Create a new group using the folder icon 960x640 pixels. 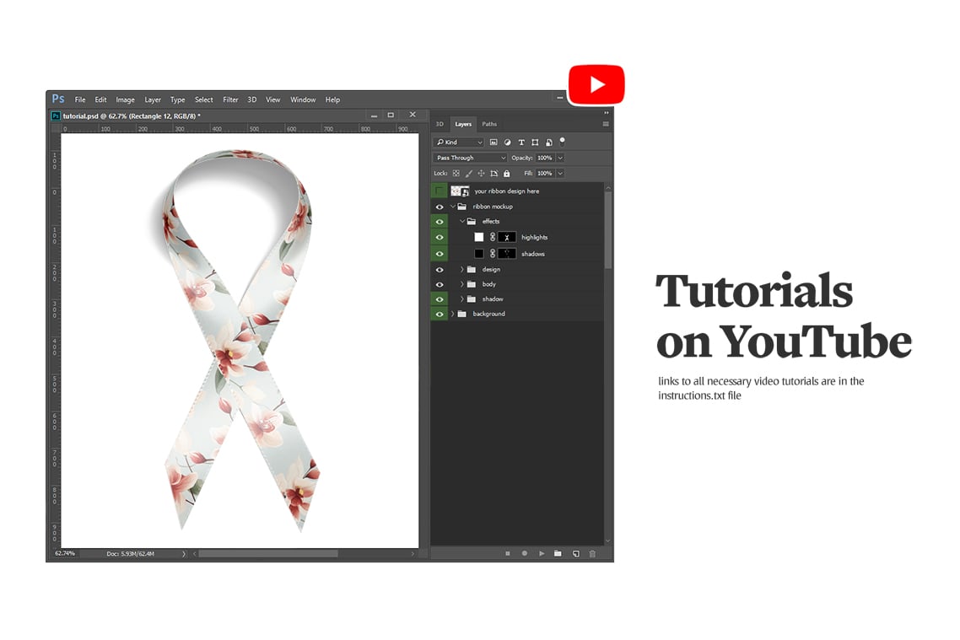point(558,554)
